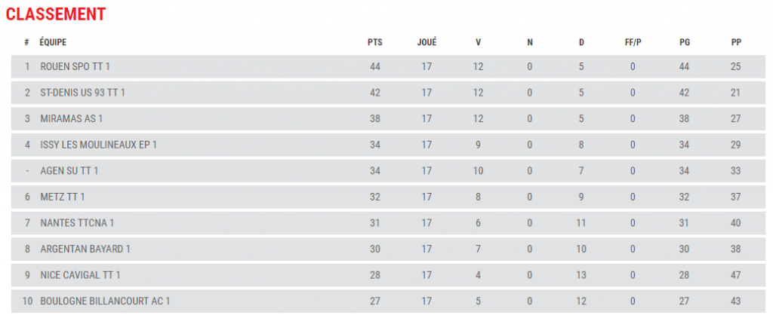Click the CLASSEMENT heading
Screen dimensions: 773x321
tap(56, 14)
